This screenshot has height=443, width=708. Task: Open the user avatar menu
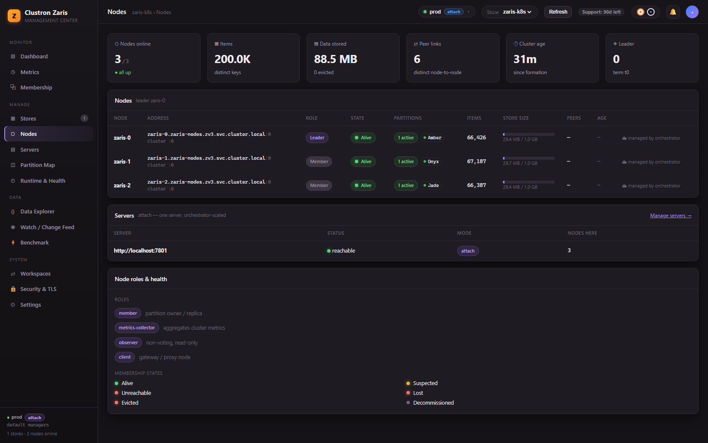pyautogui.click(x=692, y=12)
